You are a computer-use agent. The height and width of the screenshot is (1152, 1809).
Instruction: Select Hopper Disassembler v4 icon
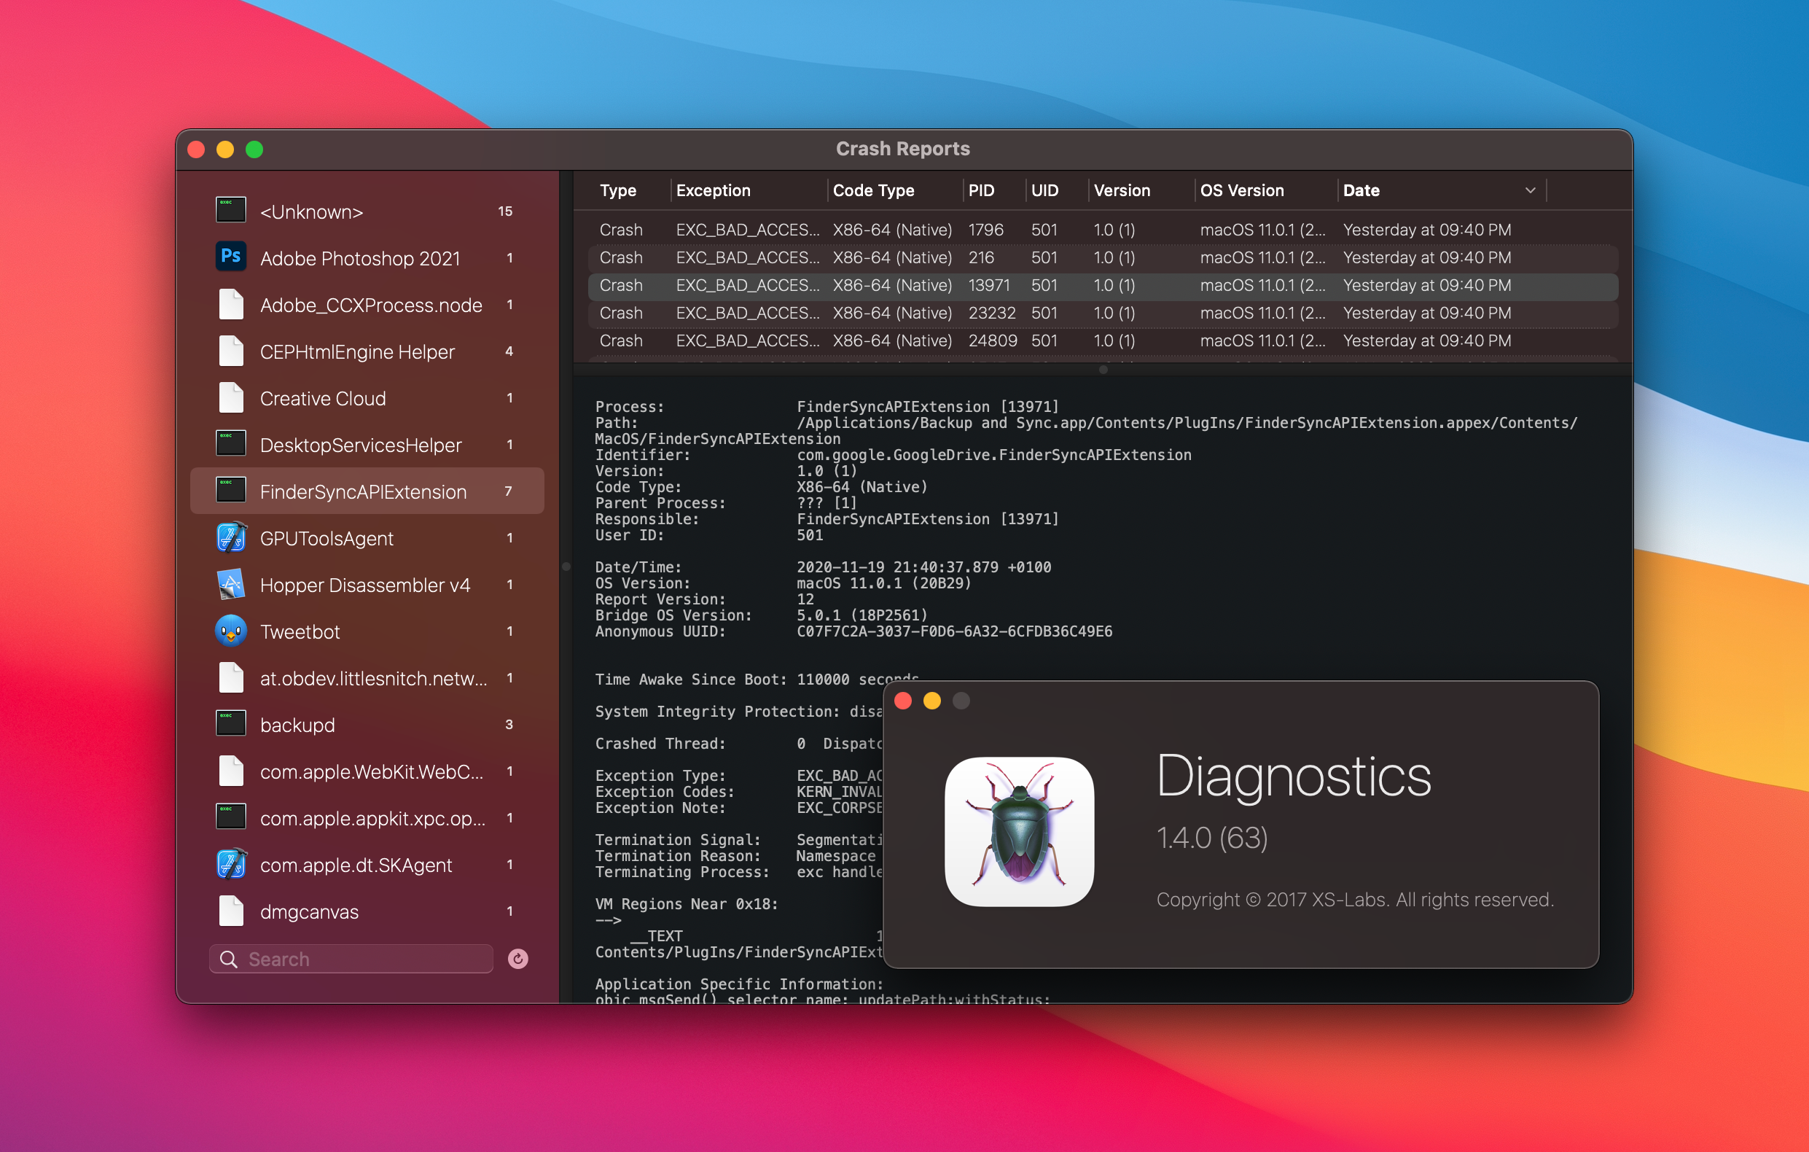coord(230,585)
